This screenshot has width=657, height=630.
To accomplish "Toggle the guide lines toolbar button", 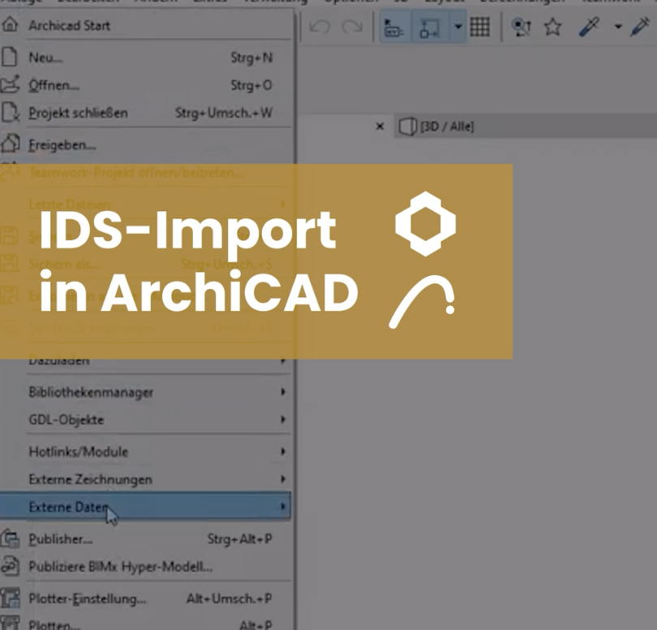I will [394, 28].
